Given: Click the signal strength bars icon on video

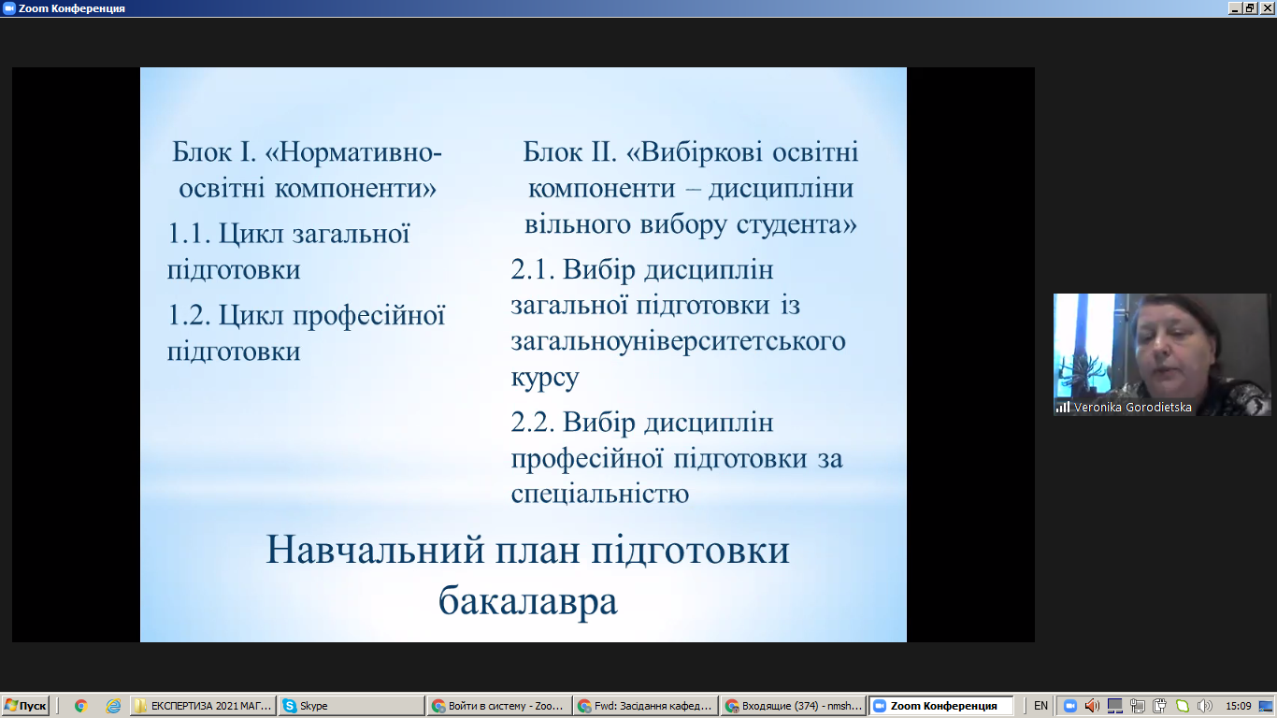Looking at the screenshot, I should point(1063,408).
